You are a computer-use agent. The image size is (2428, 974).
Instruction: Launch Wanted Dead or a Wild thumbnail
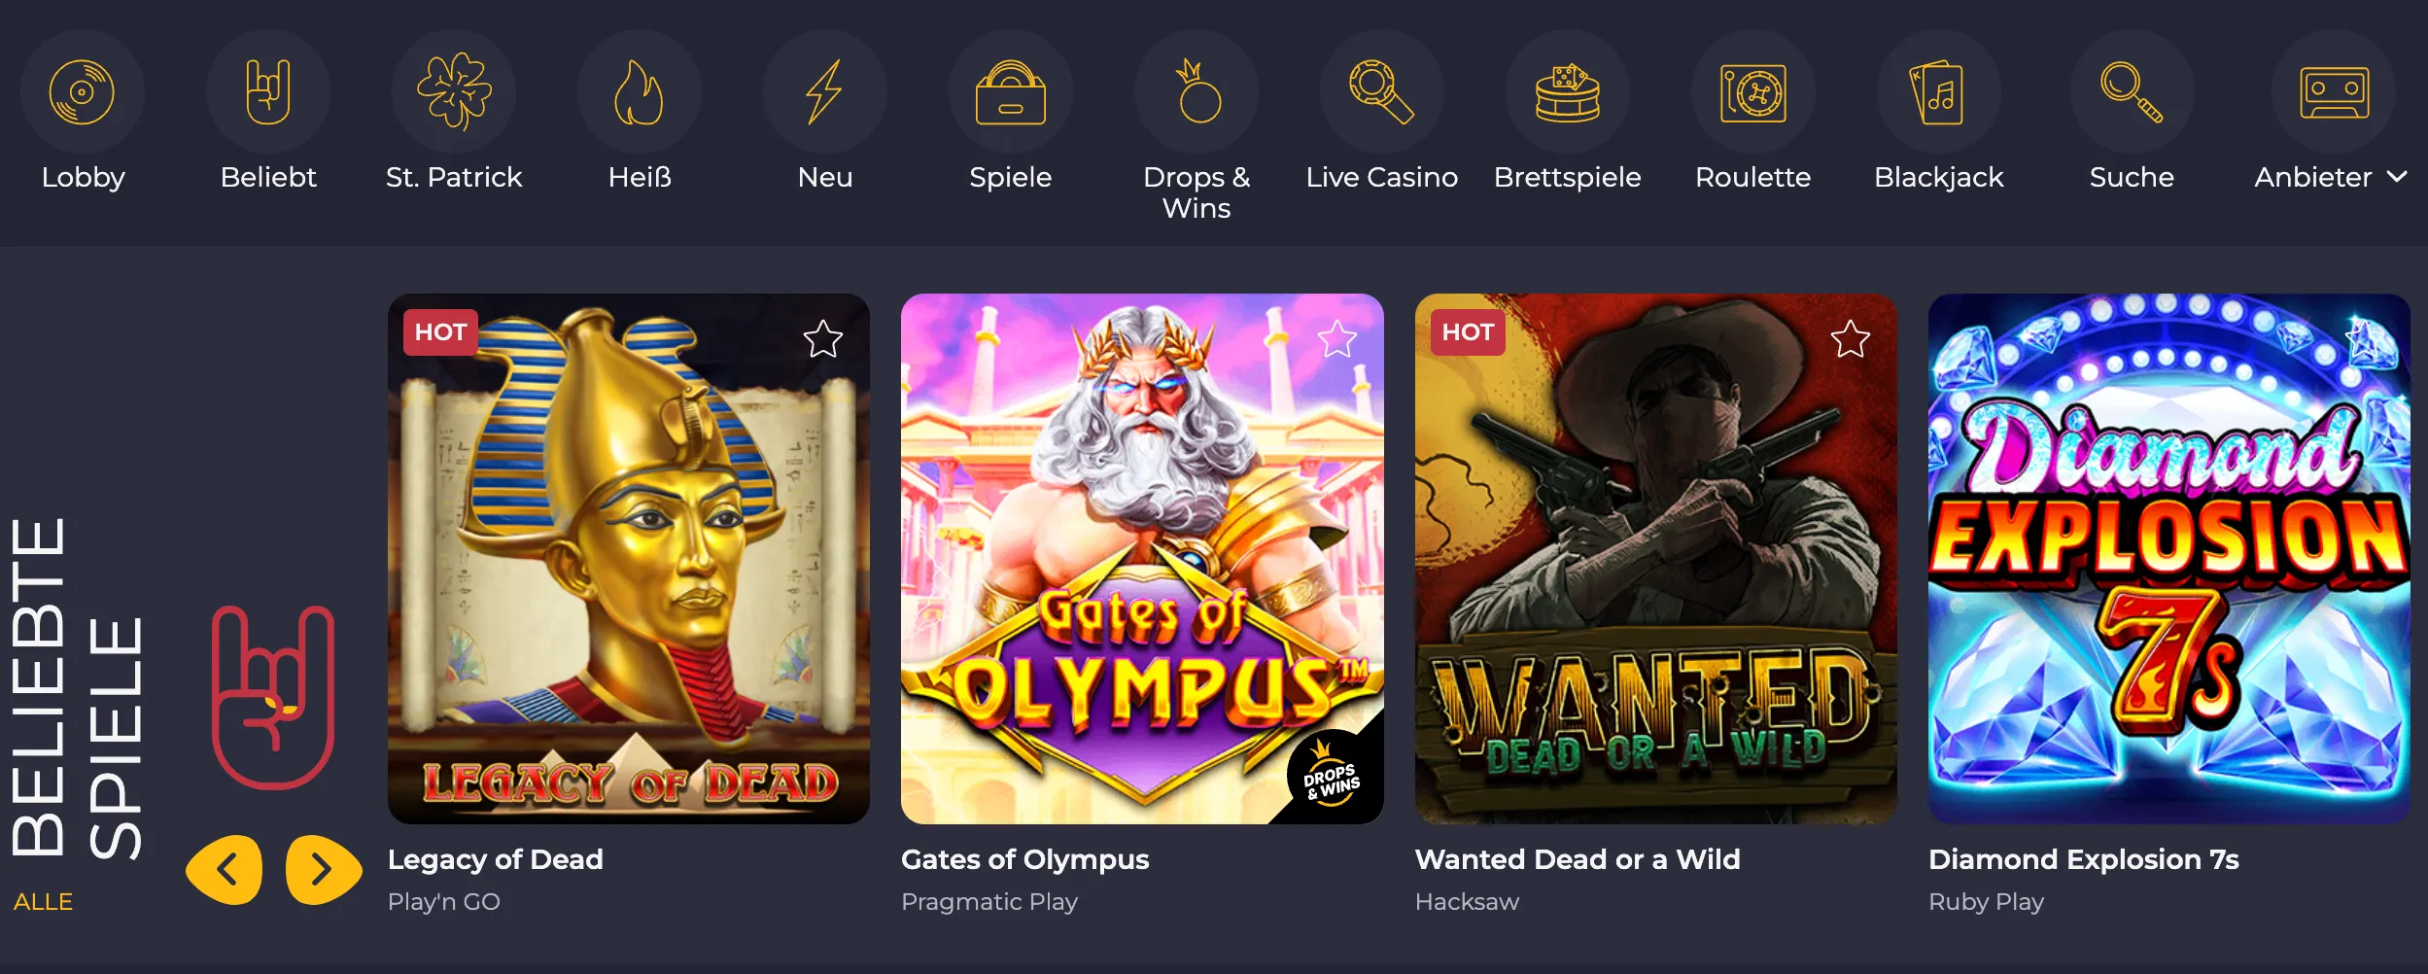pos(1655,559)
